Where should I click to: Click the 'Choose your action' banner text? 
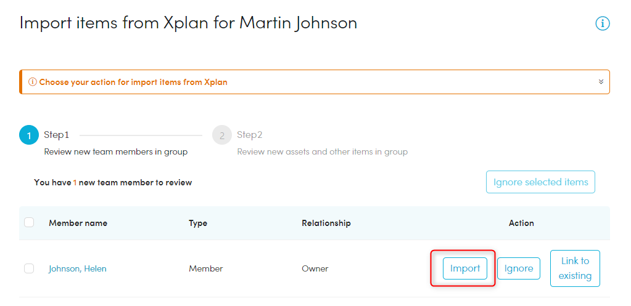click(x=133, y=82)
